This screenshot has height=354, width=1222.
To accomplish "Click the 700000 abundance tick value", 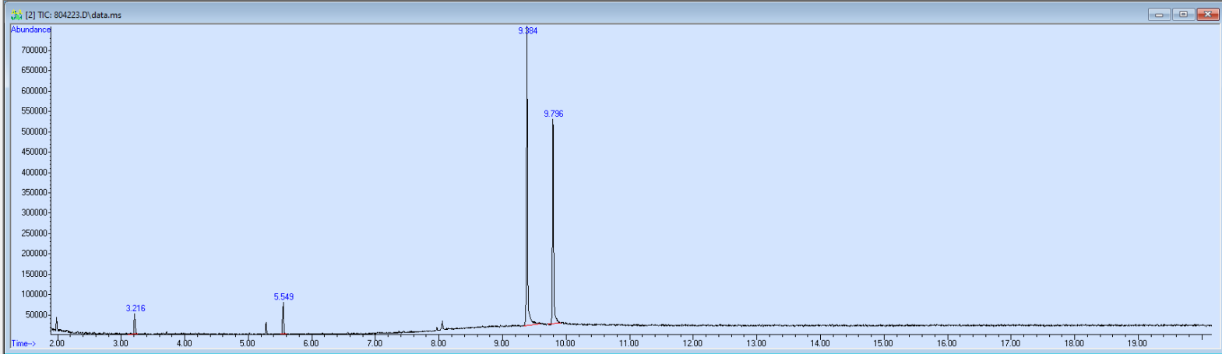I will tap(33, 50).
